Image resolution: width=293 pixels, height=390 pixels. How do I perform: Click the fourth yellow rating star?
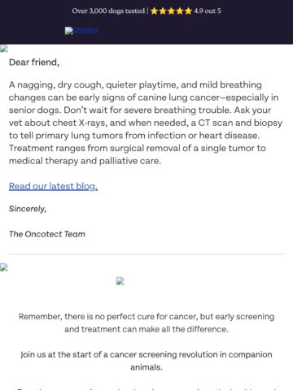coord(180,11)
